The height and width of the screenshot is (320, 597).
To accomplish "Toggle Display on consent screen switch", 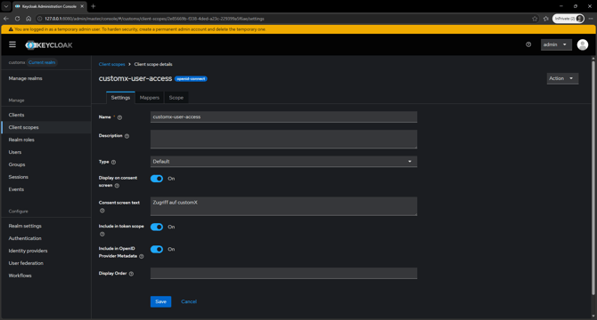I will click(157, 179).
